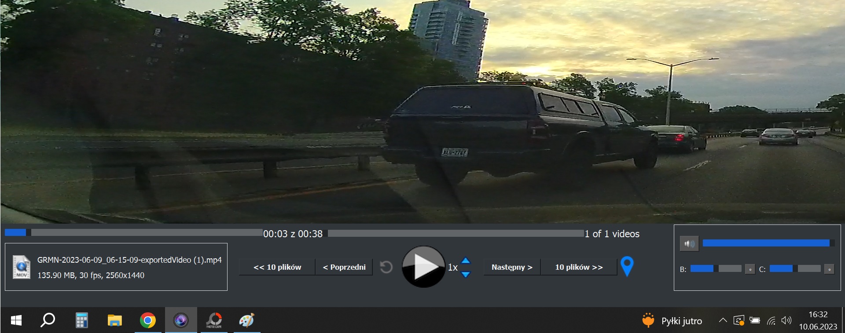The width and height of the screenshot is (845, 333).
Task: Skip forward with '10 plików >>' button
Action: [x=579, y=267]
